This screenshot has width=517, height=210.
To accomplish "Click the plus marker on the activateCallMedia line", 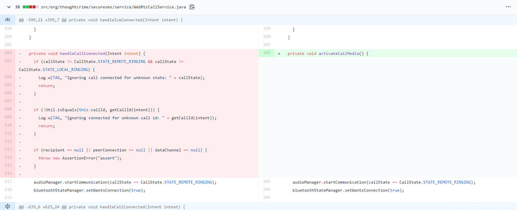I will point(279,53).
